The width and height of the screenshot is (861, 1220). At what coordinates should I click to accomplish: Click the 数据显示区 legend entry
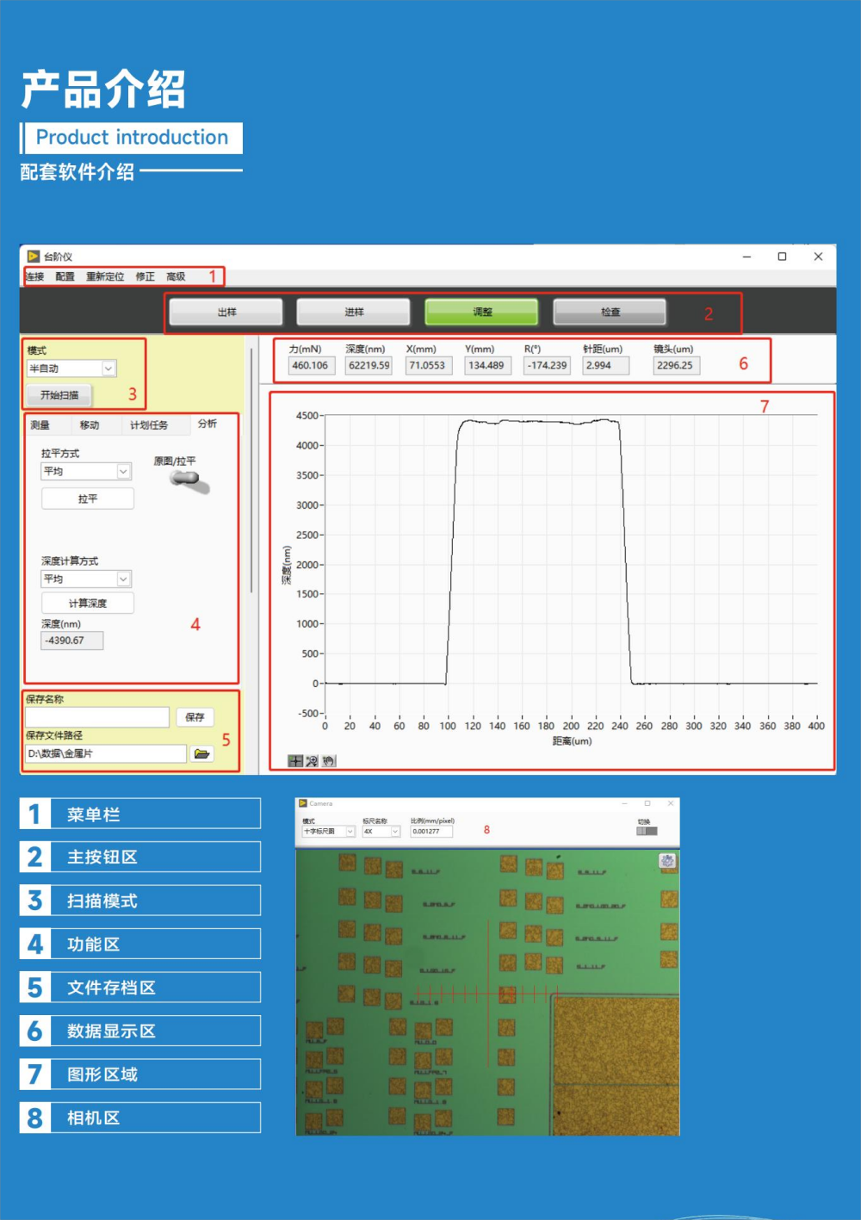tap(140, 1031)
